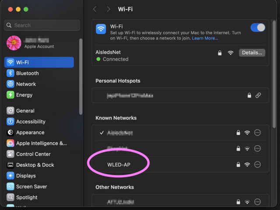Image resolution: width=280 pixels, height=210 pixels.
Task: Click the AisledsNet network name
Action: click(108, 52)
